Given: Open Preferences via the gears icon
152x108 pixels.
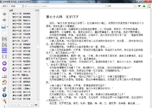Looking at the screenshot, I should click(4, 89).
